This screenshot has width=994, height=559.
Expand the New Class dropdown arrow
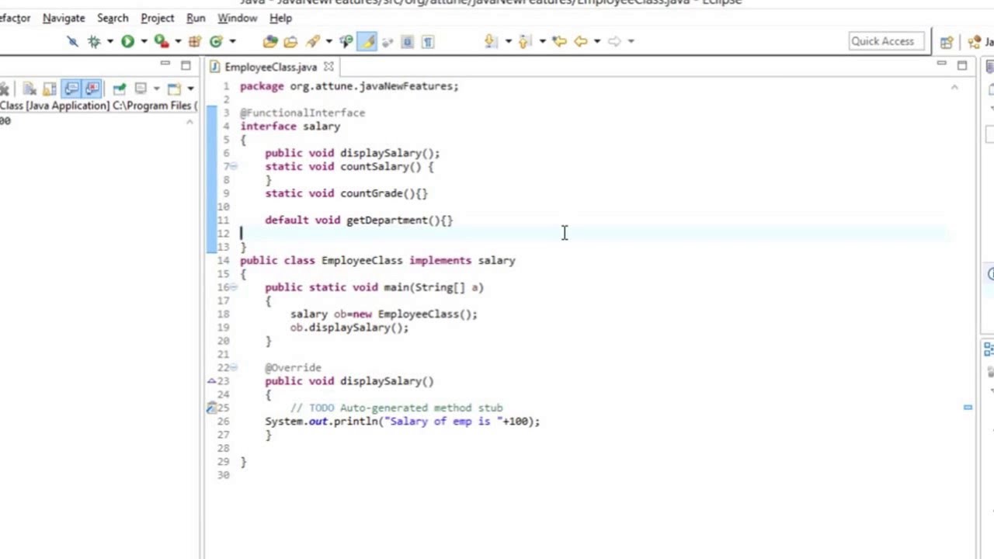point(231,41)
